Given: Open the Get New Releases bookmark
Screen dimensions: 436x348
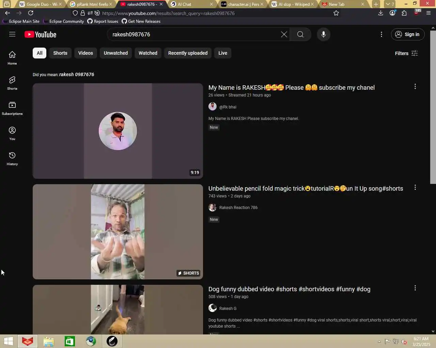Looking at the screenshot, I should click(x=141, y=21).
